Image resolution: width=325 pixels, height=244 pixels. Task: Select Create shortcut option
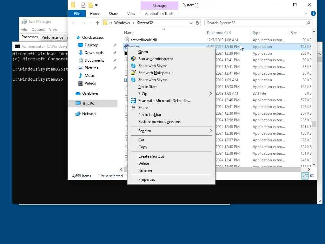point(151,156)
